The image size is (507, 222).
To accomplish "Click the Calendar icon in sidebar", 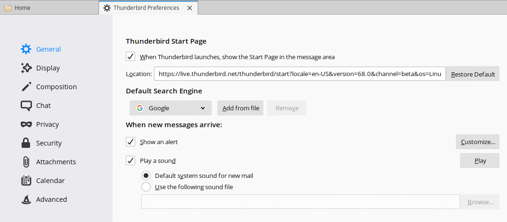I will (26, 180).
